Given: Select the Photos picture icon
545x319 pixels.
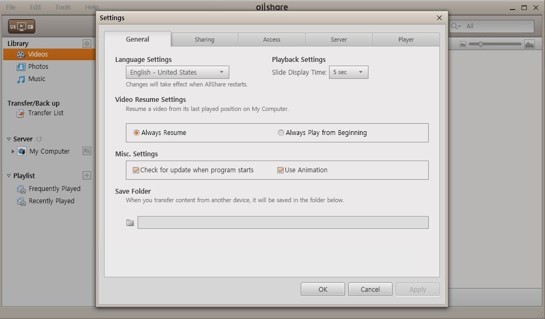Looking at the screenshot, I should [21, 67].
